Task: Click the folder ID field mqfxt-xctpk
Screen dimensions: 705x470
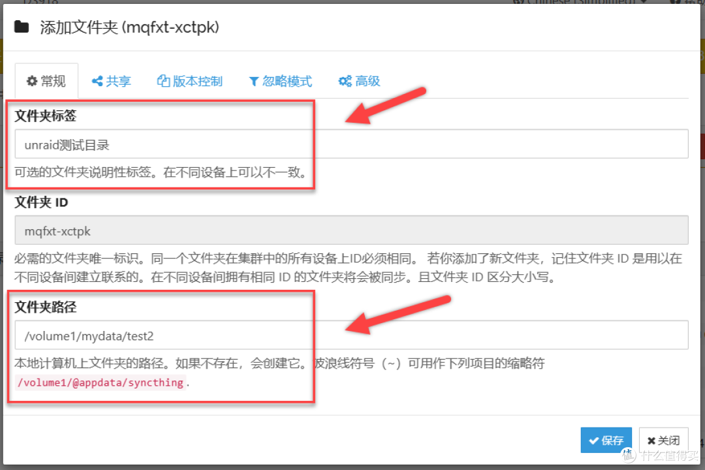Action: pos(352,230)
